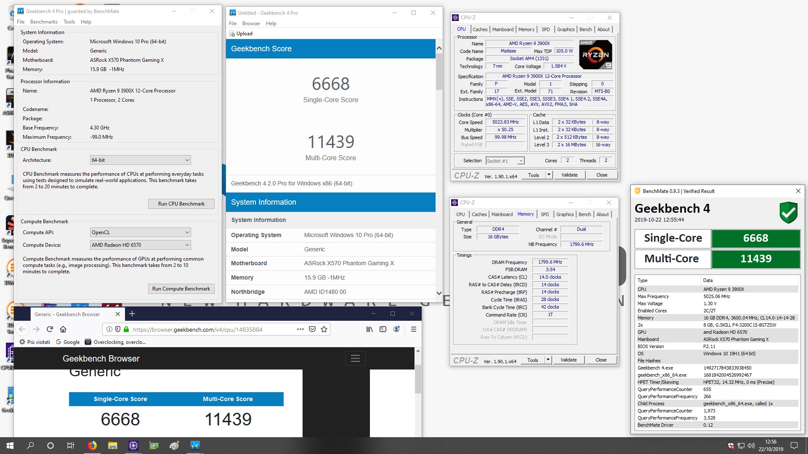Switch to Mainboard tab in top CPU-Z
This screenshot has width=808, height=454.
[503, 29]
